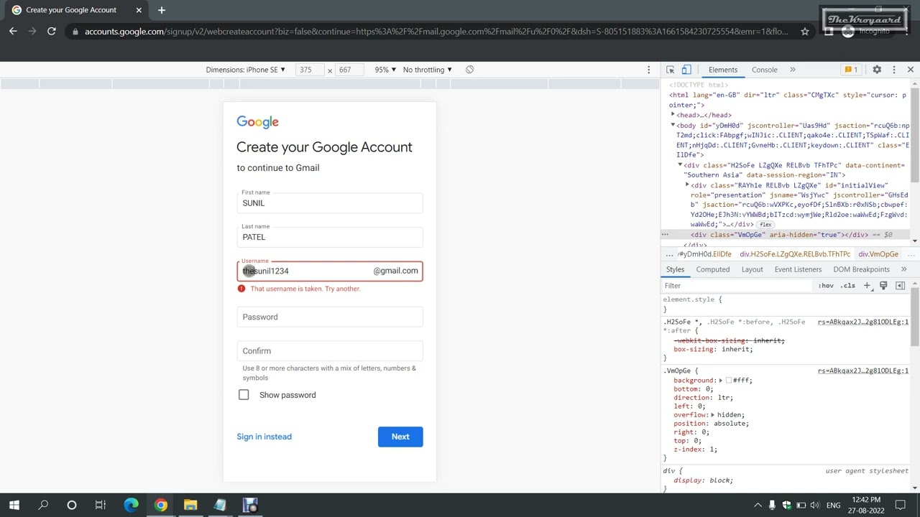The image size is (920, 517).
Task: Click the First name field
Action: point(330,203)
